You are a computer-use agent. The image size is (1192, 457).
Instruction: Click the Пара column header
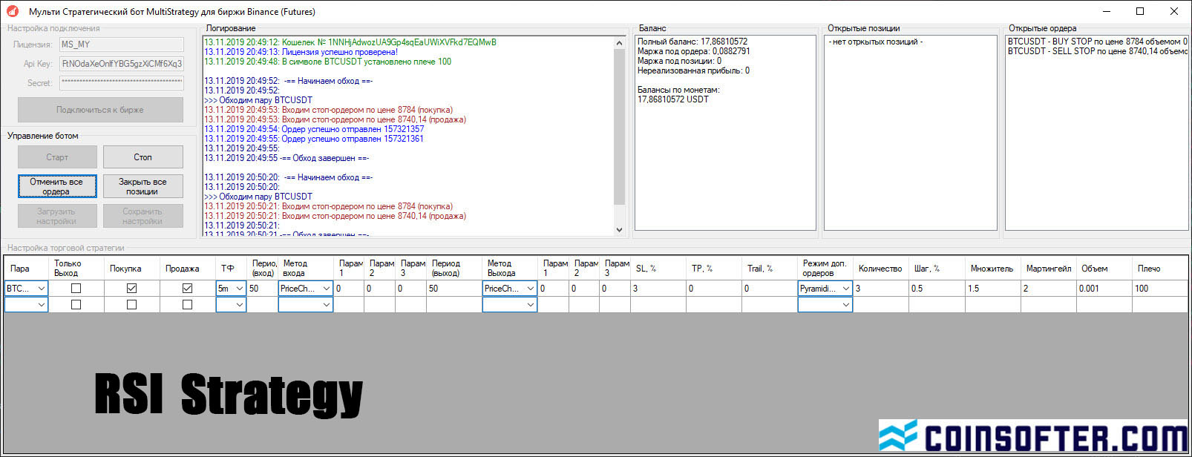coord(27,269)
